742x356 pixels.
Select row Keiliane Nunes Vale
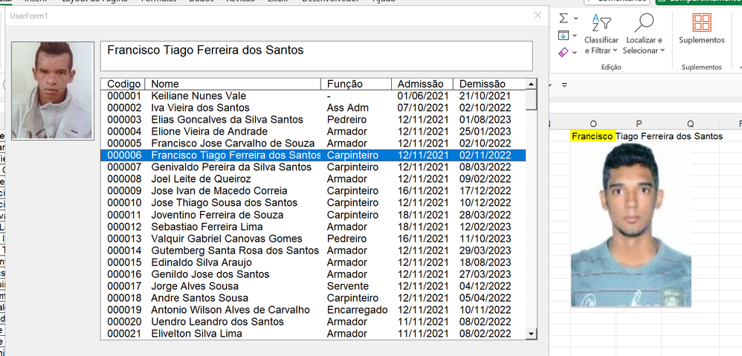pos(313,95)
